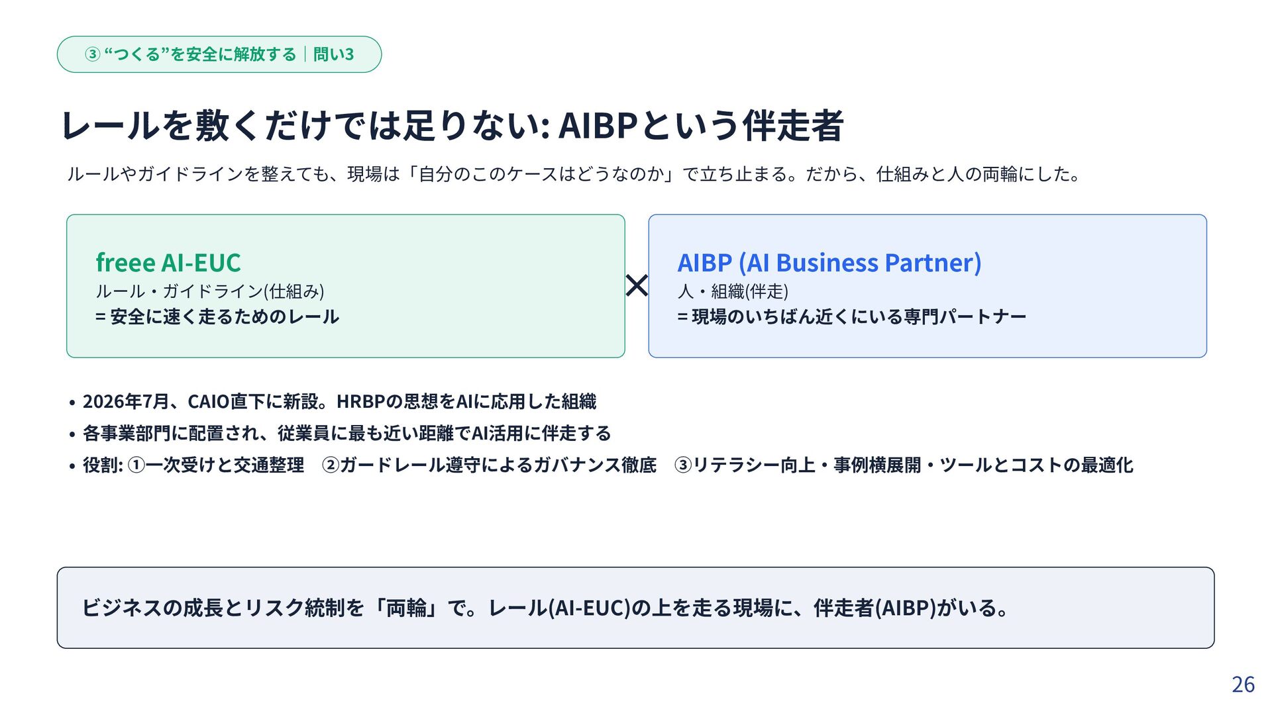
Task: Click the summary box text ビジネスの成長とリスク統制
Action: tap(545, 608)
